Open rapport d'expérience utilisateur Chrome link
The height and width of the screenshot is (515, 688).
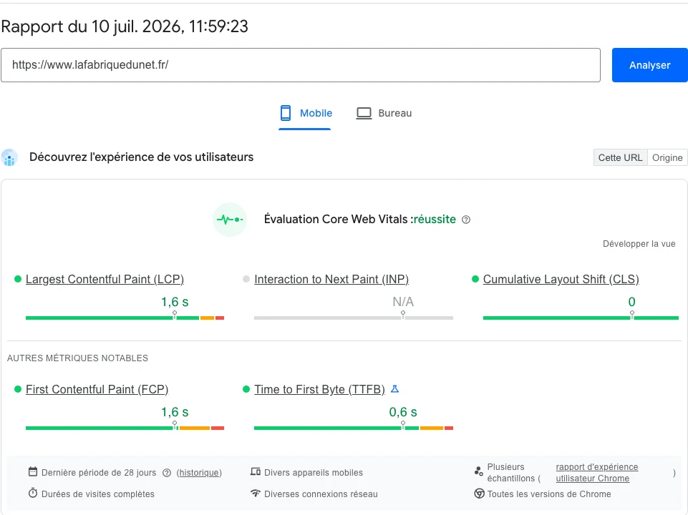(597, 473)
